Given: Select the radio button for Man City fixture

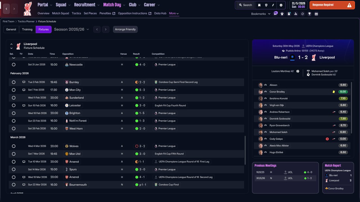Looking at the screenshot, I should [x=13, y=90].
